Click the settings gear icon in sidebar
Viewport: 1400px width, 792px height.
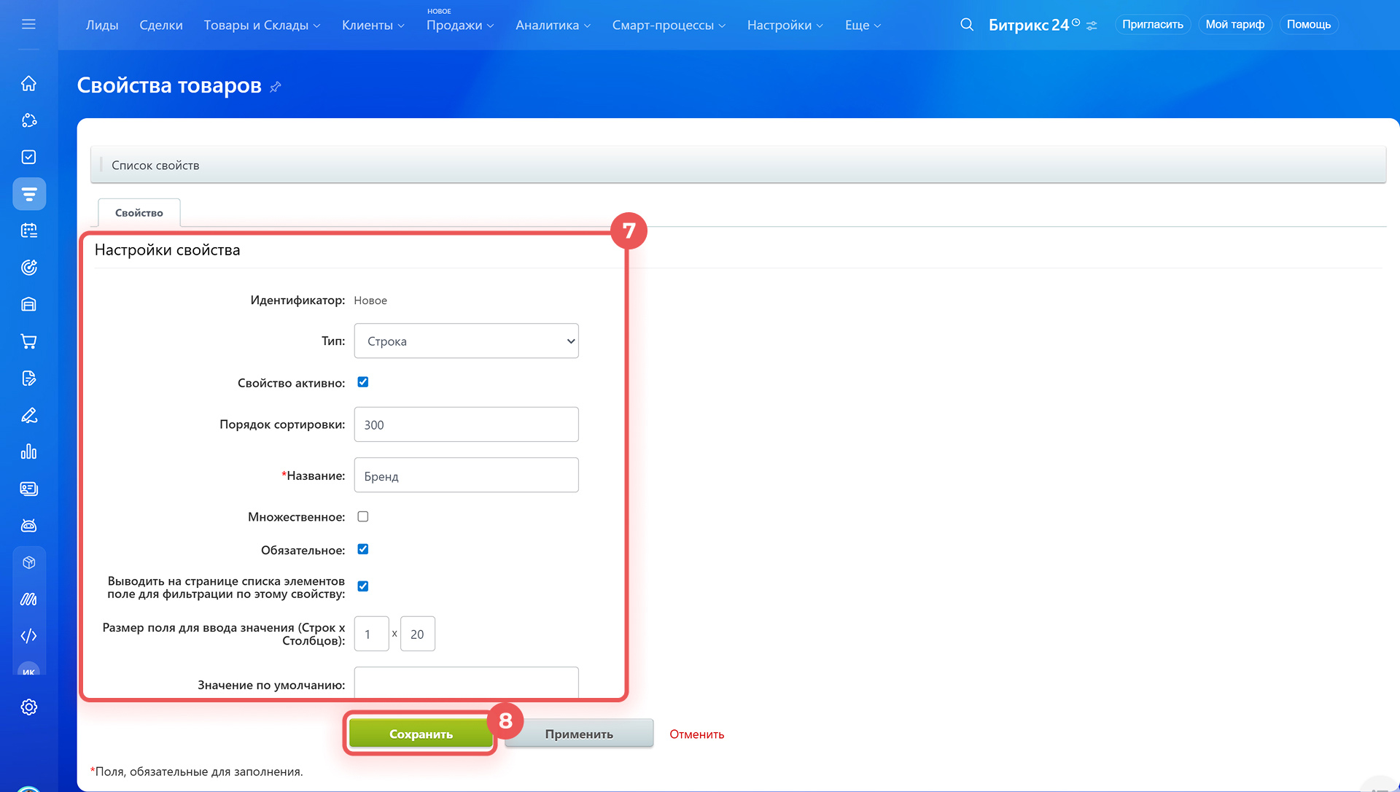click(28, 707)
